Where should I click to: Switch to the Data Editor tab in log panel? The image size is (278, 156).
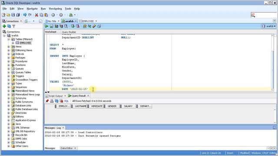[66, 148]
